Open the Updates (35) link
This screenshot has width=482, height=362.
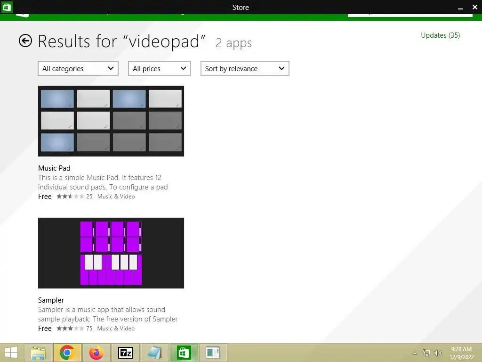440,35
